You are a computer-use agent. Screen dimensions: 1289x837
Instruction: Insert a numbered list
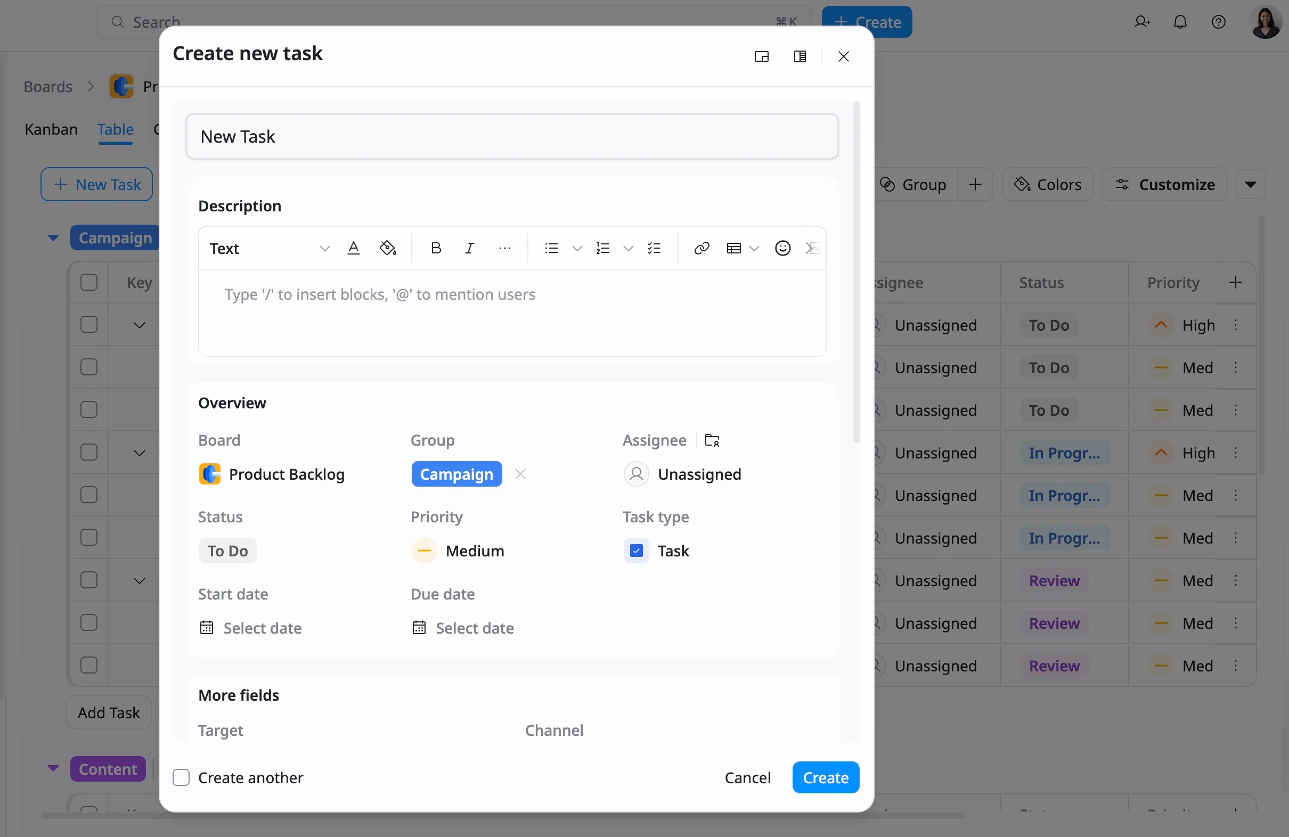tap(602, 248)
